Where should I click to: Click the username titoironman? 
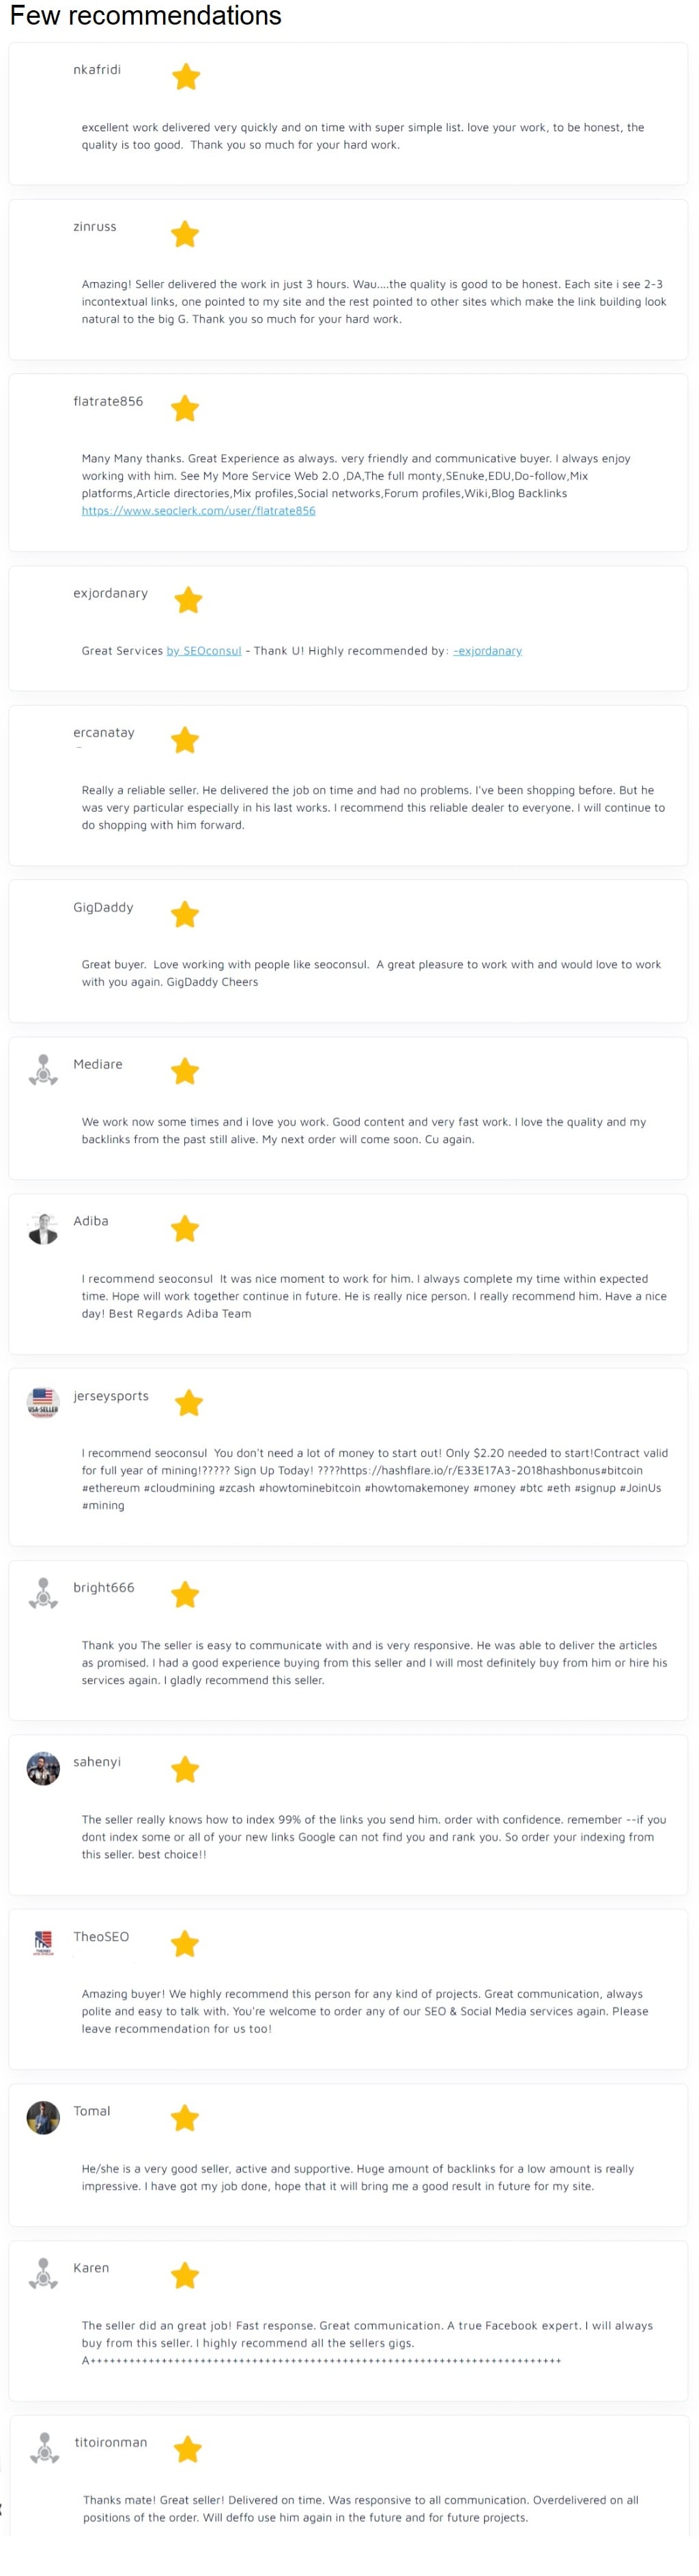[x=111, y=2441]
